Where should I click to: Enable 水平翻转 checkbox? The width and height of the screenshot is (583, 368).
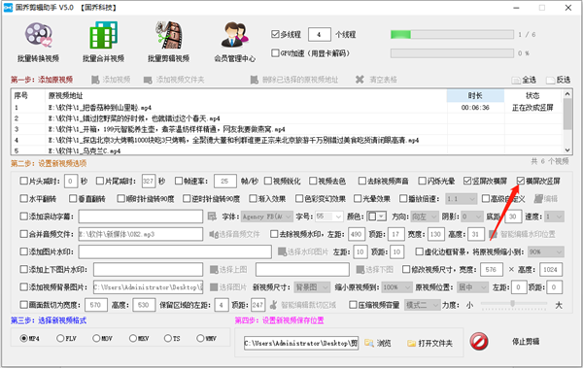click(23, 199)
